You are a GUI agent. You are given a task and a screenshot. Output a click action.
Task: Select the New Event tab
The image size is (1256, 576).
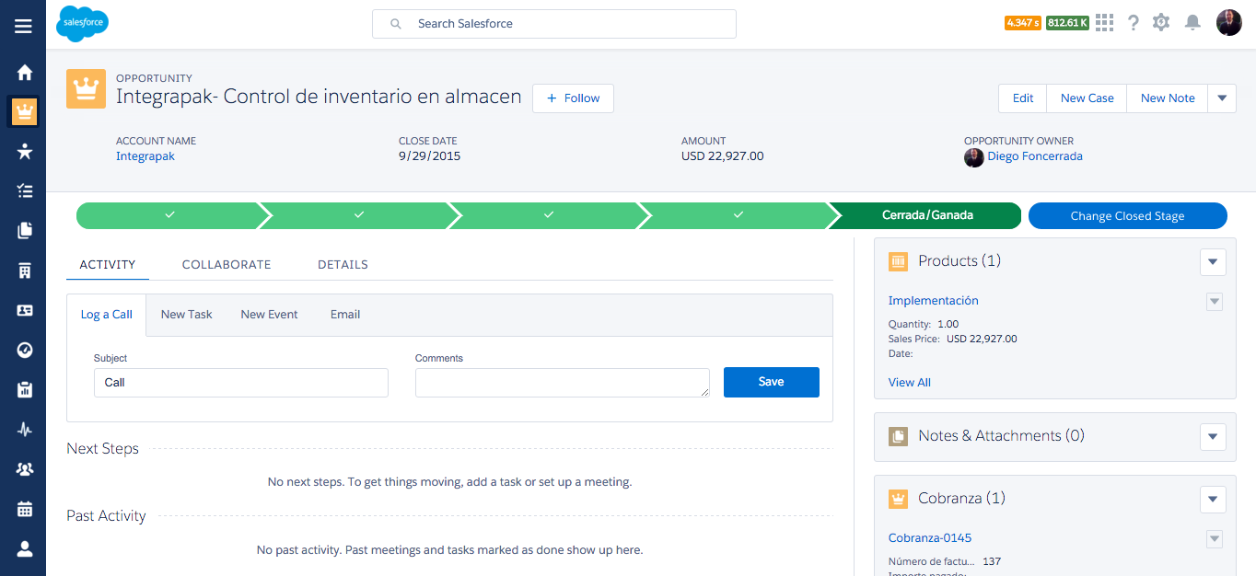(x=269, y=315)
